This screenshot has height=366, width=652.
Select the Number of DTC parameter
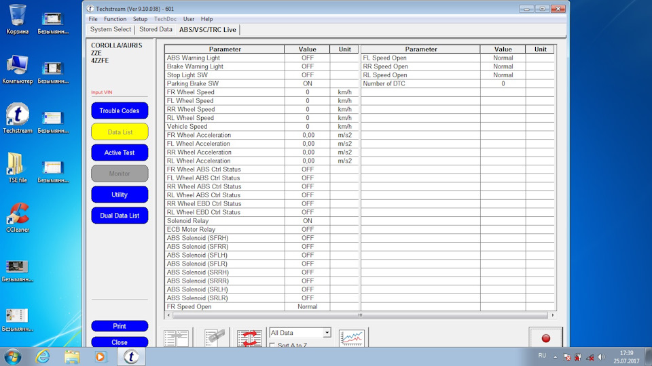pyautogui.click(x=384, y=83)
